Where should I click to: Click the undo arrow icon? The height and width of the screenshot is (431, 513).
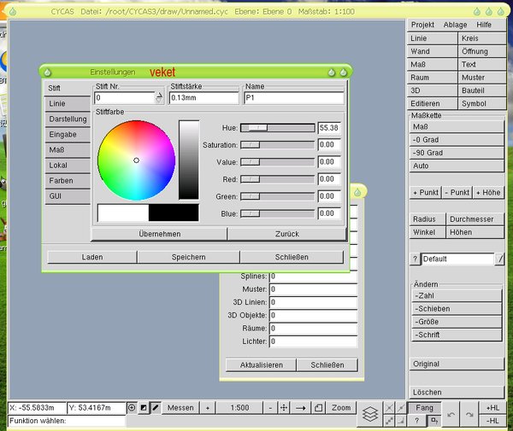[452, 414]
